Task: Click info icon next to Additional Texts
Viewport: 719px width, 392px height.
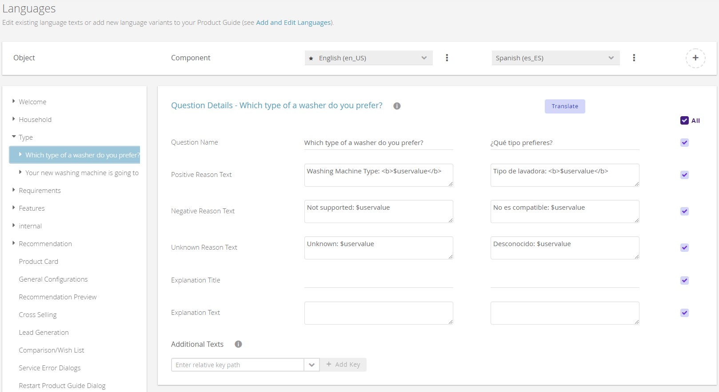Action: coord(238,345)
